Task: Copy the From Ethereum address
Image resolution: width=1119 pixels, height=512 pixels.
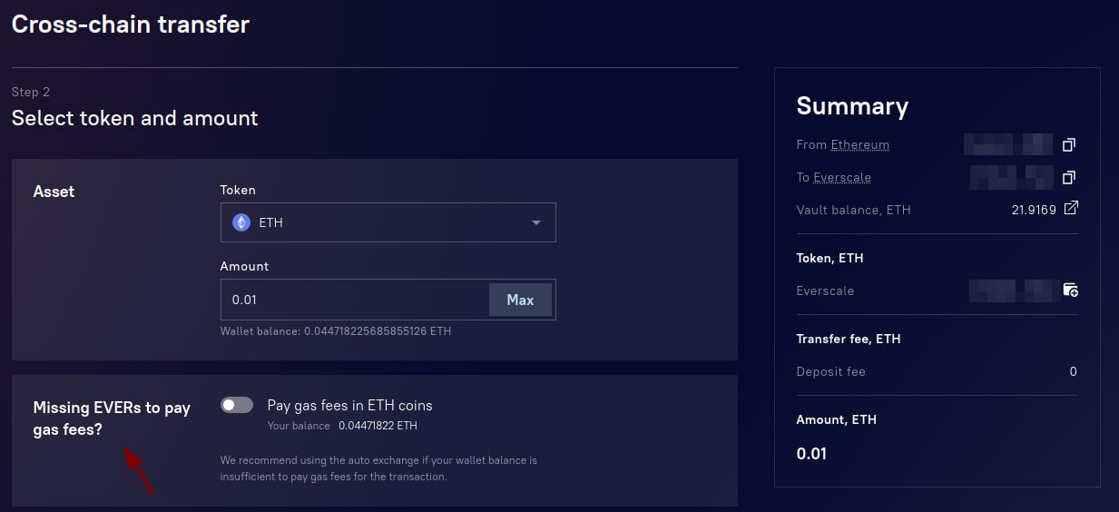Action: pos(1069,145)
